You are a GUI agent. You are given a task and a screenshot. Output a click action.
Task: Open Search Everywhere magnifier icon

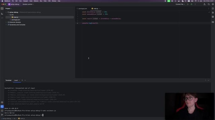(x=209, y=4)
